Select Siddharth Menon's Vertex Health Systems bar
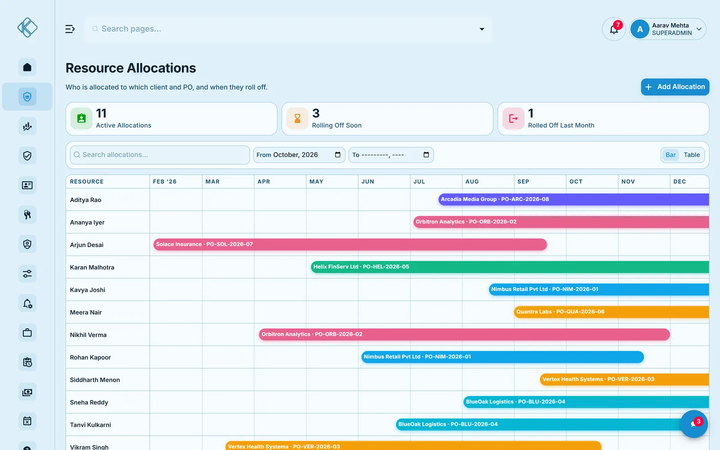Viewport: 720px width, 450px height. pos(625,379)
